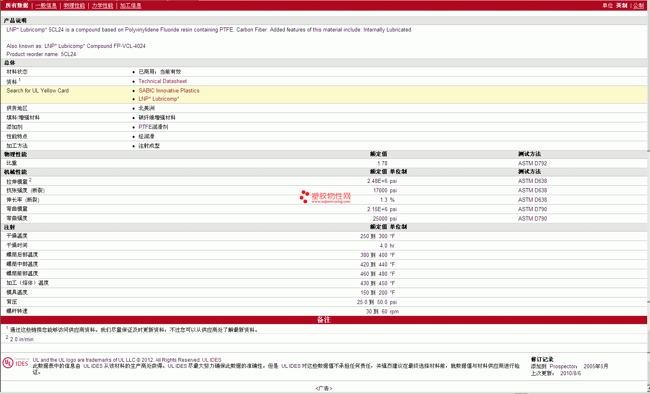
Task: Click the 干燥温度 row label
Action: tap(17, 236)
